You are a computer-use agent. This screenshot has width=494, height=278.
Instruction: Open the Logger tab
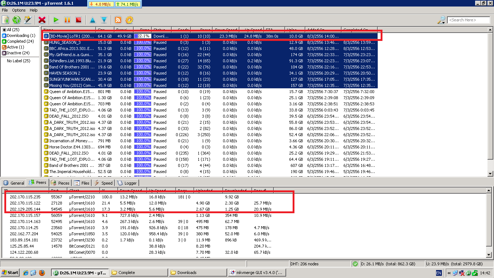tap(127, 183)
